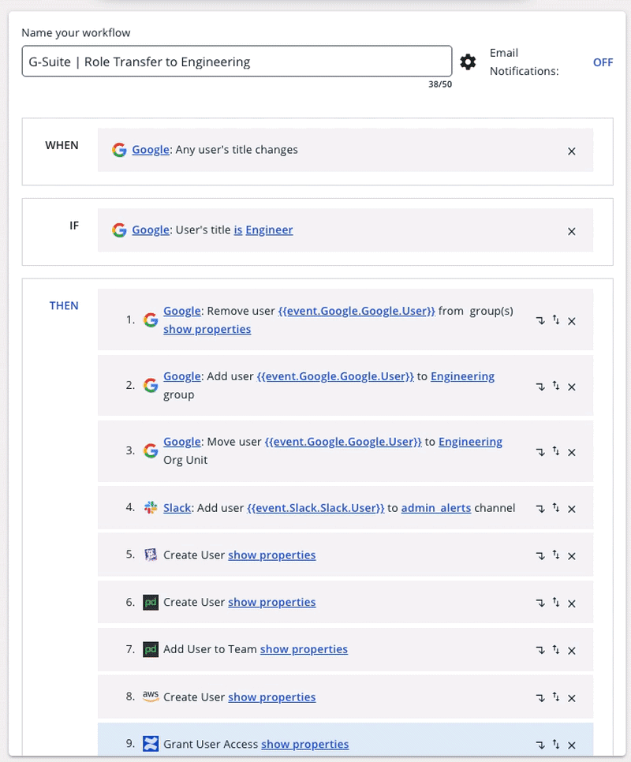
Task: Change the admin_alerts channel link
Action: pos(435,508)
